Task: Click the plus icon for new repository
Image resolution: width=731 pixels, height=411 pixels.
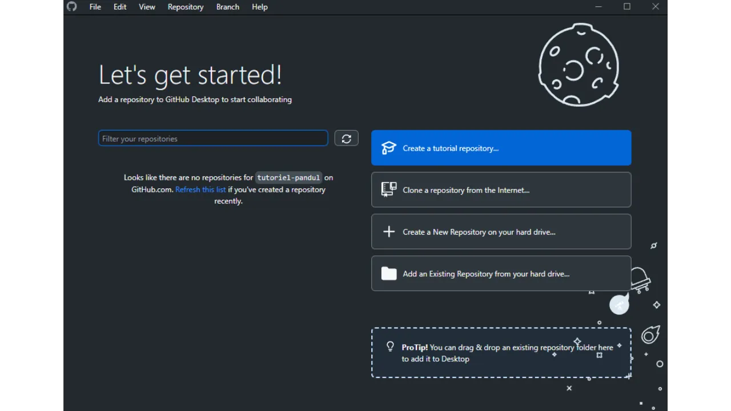Action: coord(389,232)
